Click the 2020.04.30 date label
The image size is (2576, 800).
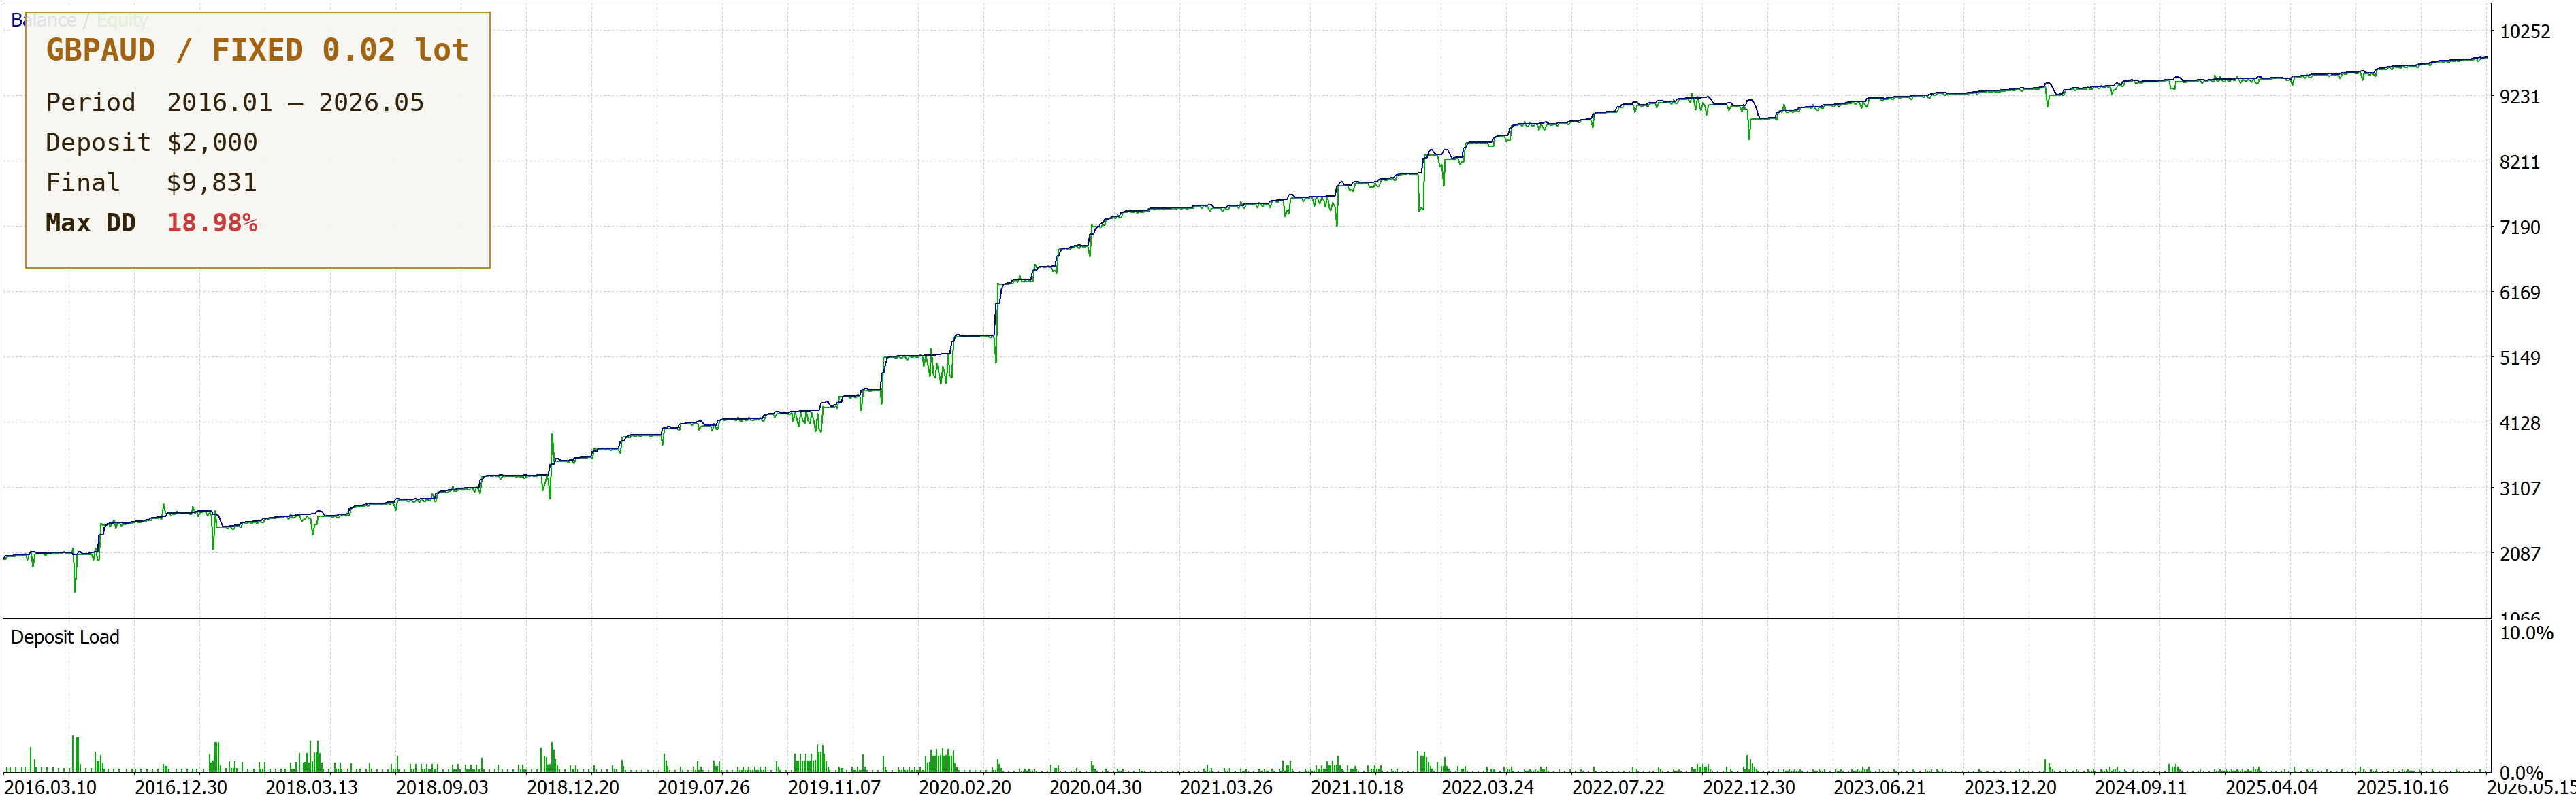coord(1095,787)
